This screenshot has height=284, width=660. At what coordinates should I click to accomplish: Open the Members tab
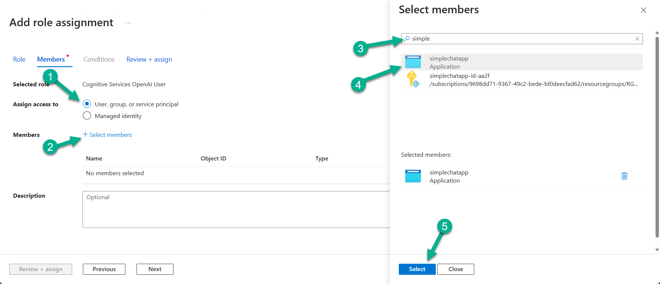(x=51, y=59)
